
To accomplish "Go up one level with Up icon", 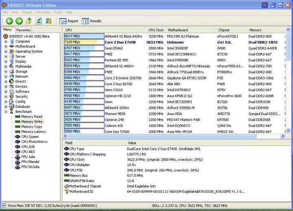I will click(x=29, y=21).
